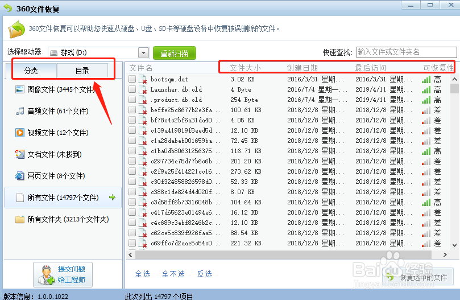Tick the checkbox for .product.db.old

pyautogui.click(x=132, y=99)
